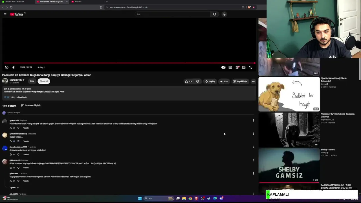
Task: Click the YouTube 'Ara' search box
Action: click(x=173, y=14)
